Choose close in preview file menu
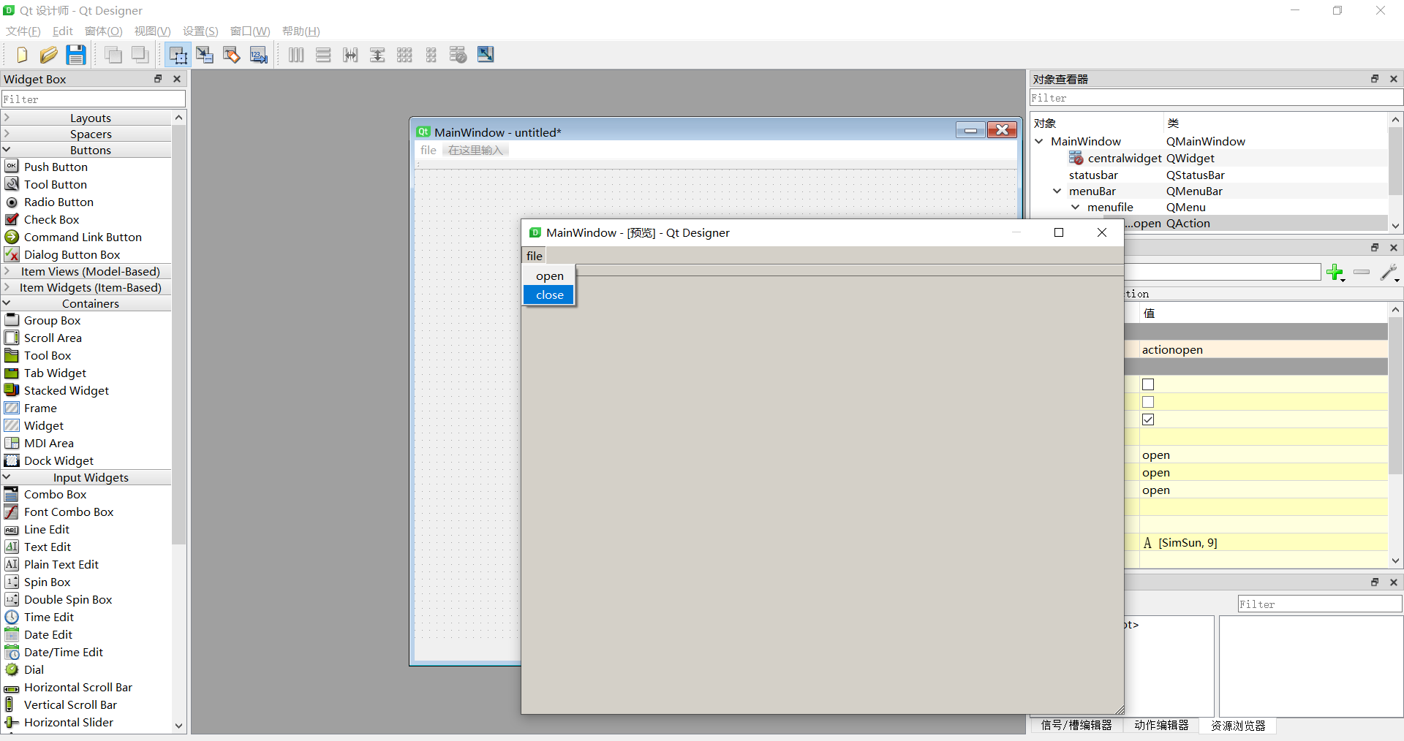The height and width of the screenshot is (741, 1404). (x=549, y=294)
